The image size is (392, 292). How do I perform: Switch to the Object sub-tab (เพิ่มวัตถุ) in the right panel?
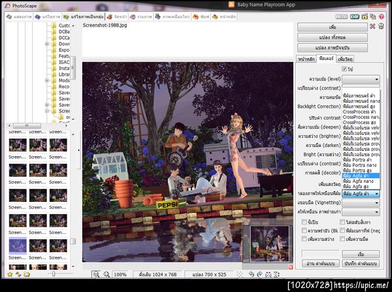345,59
